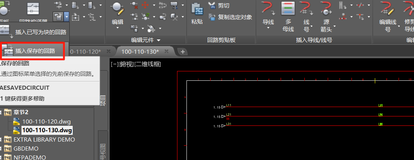Click the 俯视 view control label
Screen dimensions: 414x160
127,64
